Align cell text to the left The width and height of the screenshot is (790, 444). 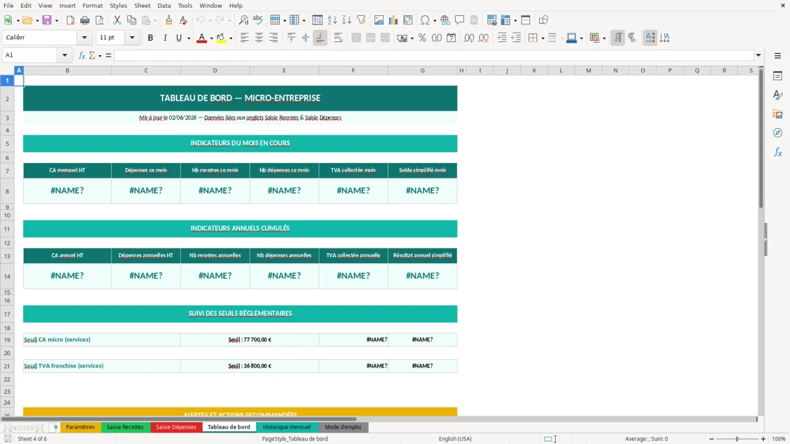coord(244,38)
